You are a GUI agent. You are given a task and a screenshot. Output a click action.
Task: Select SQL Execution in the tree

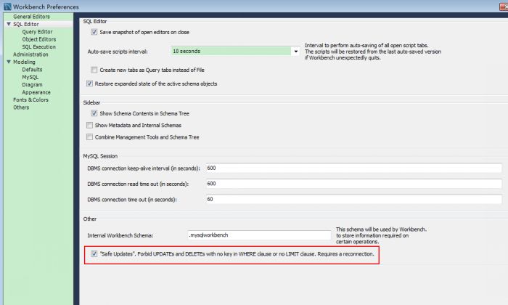(x=38, y=46)
